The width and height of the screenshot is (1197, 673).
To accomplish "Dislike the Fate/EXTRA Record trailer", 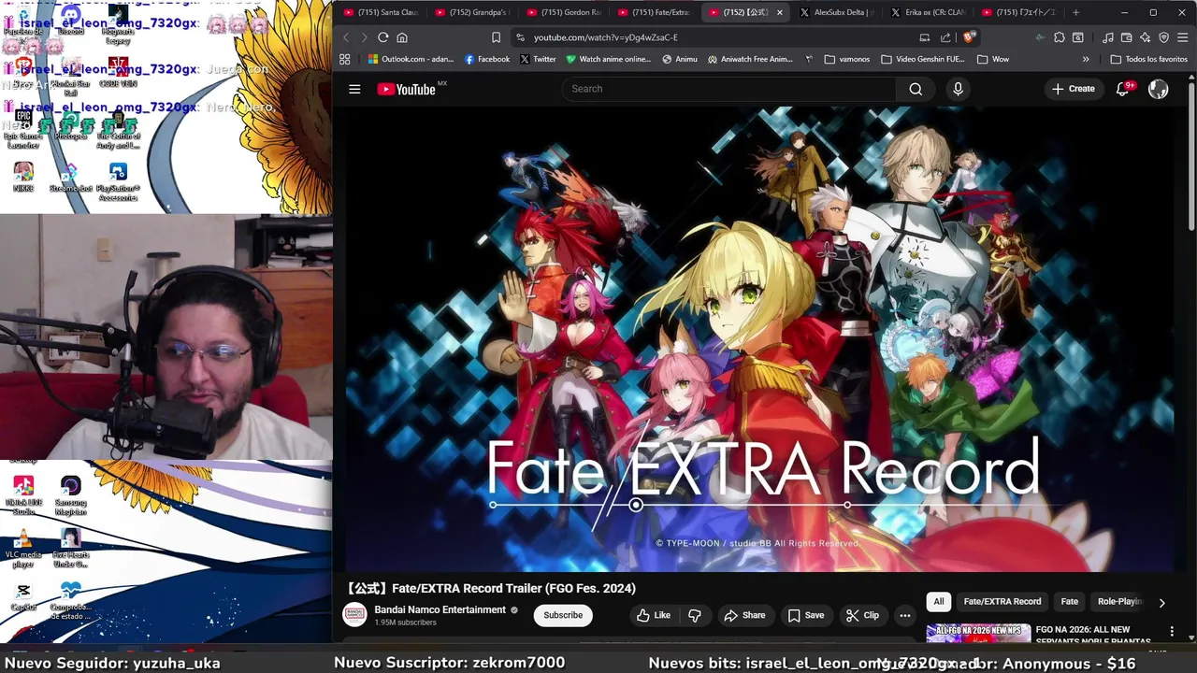I will pyautogui.click(x=694, y=615).
